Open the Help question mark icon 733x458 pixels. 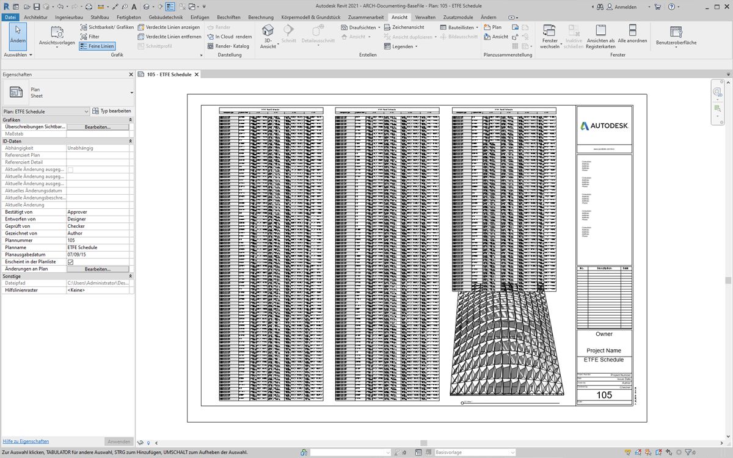[671, 7]
